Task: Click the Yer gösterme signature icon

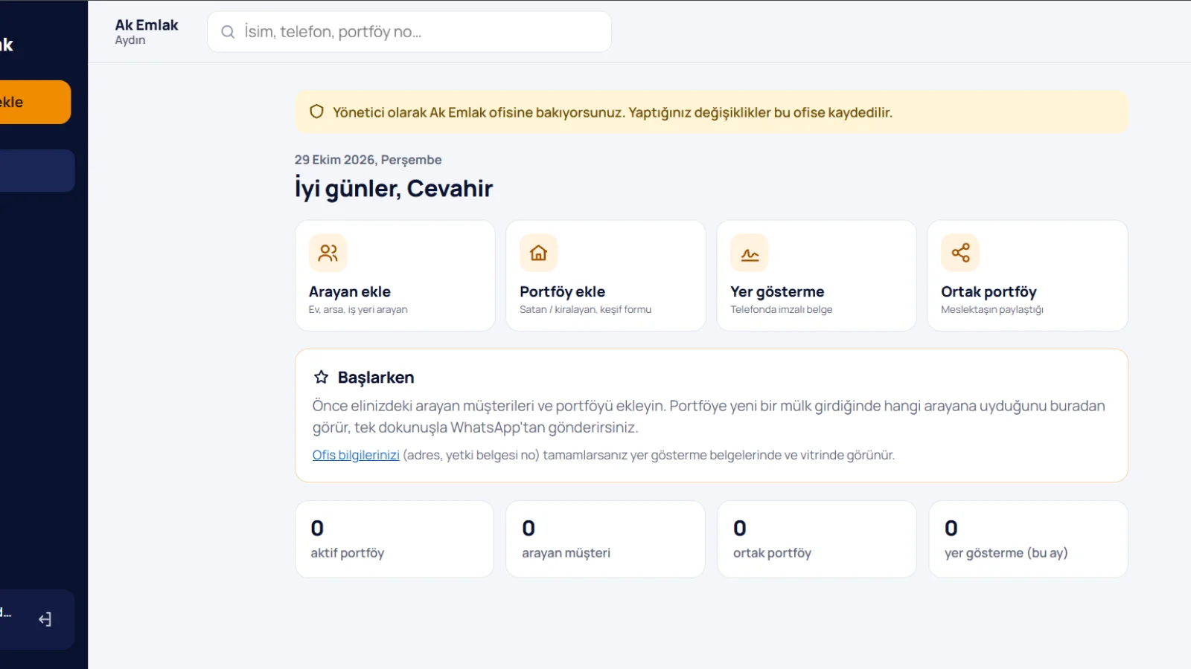Action: 750,253
